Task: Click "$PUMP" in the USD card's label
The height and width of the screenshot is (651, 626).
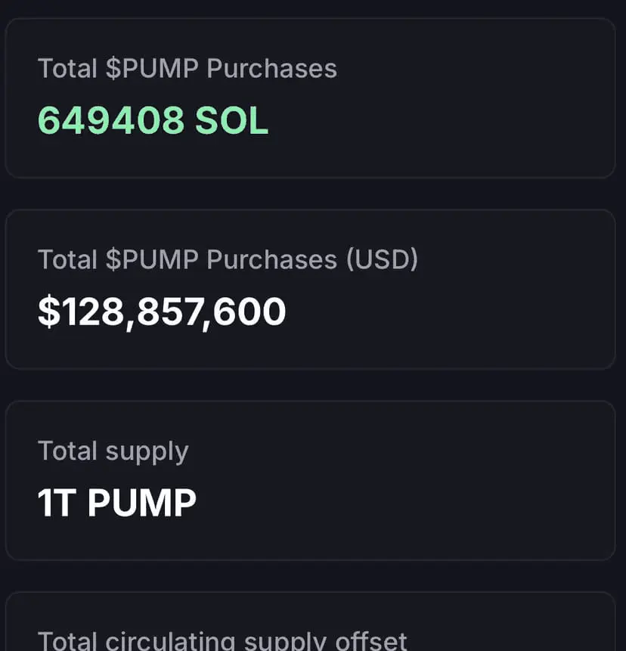Action: click(x=152, y=259)
